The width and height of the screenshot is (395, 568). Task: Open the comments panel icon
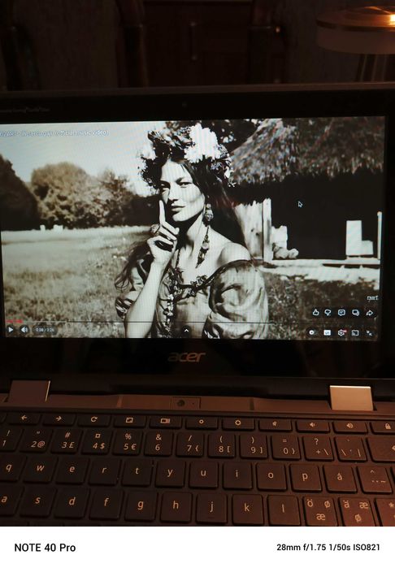[x=341, y=313]
